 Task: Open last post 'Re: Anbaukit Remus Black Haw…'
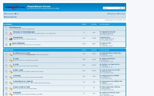click(x=111, y=53)
